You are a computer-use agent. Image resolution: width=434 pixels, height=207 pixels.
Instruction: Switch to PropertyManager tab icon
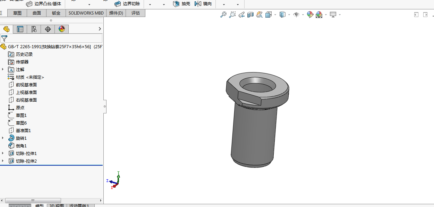(20, 29)
